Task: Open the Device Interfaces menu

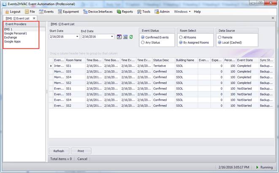Action: click(98, 12)
